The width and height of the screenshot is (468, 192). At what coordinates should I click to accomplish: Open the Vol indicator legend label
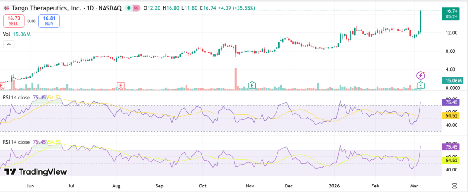coord(7,34)
